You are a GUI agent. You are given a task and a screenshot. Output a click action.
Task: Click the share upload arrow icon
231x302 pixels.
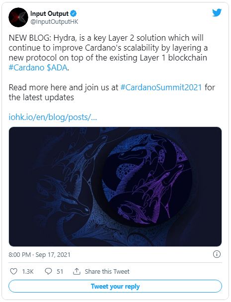click(77, 272)
